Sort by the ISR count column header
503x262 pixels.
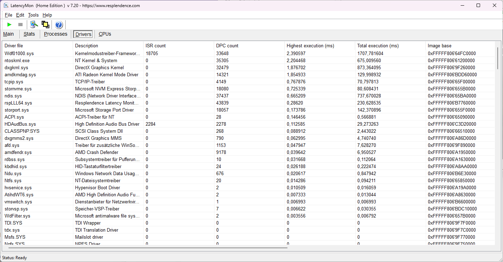pos(179,46)
